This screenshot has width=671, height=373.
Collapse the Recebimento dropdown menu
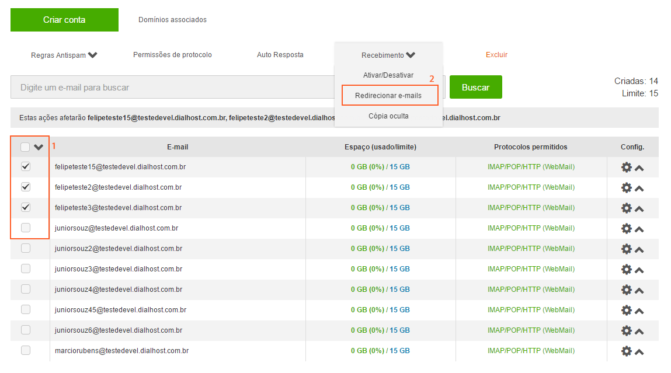[388, 55]
